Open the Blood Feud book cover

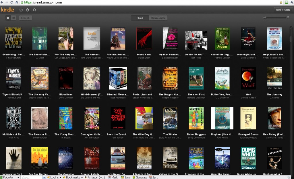144,38
